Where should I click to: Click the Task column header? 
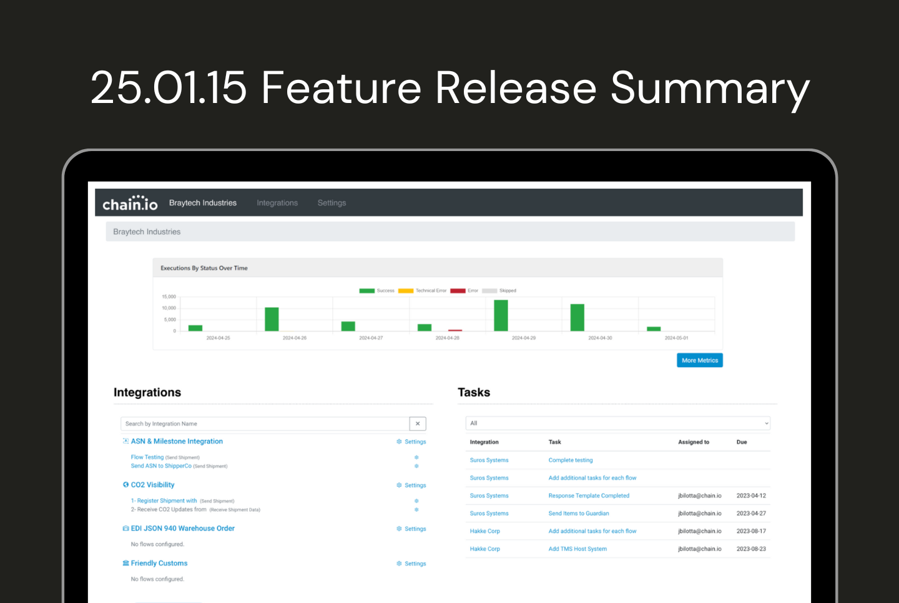click(555, 443)
